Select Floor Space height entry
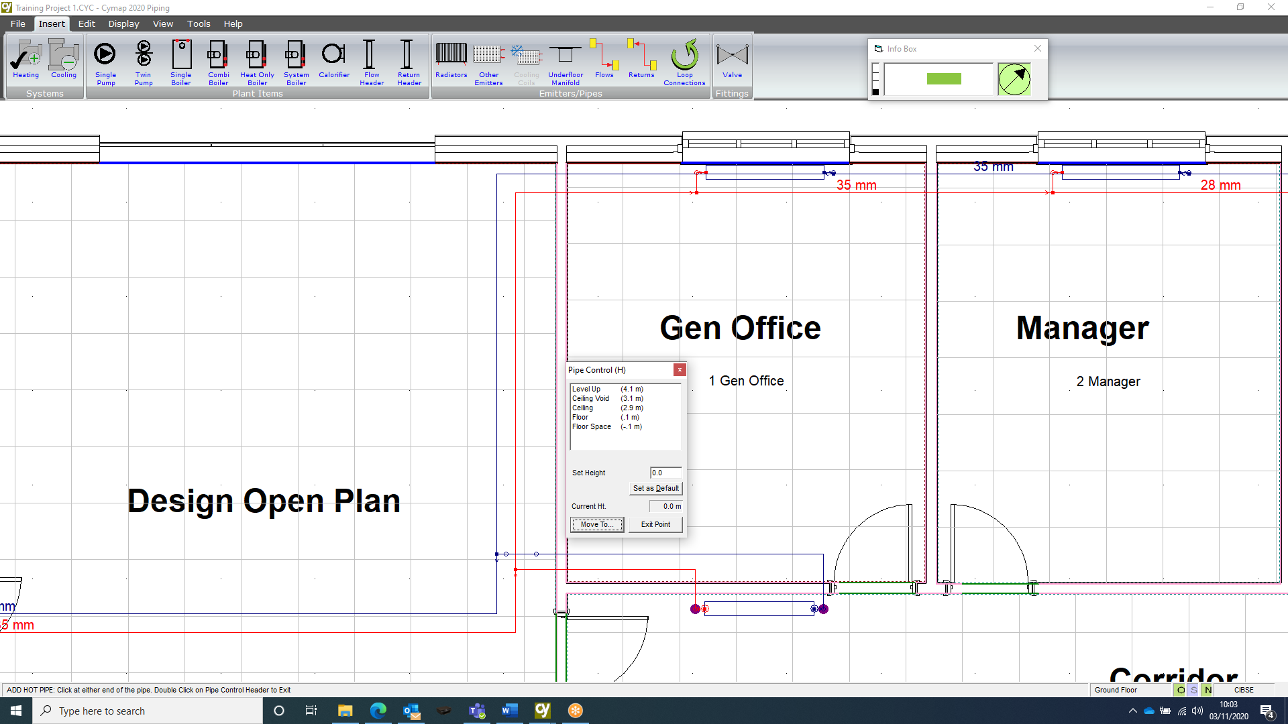 pos(625,426)
